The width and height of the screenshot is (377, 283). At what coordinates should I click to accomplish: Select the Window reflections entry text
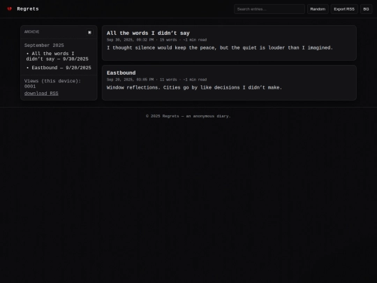pyautogui.click(x=194, y=87)
